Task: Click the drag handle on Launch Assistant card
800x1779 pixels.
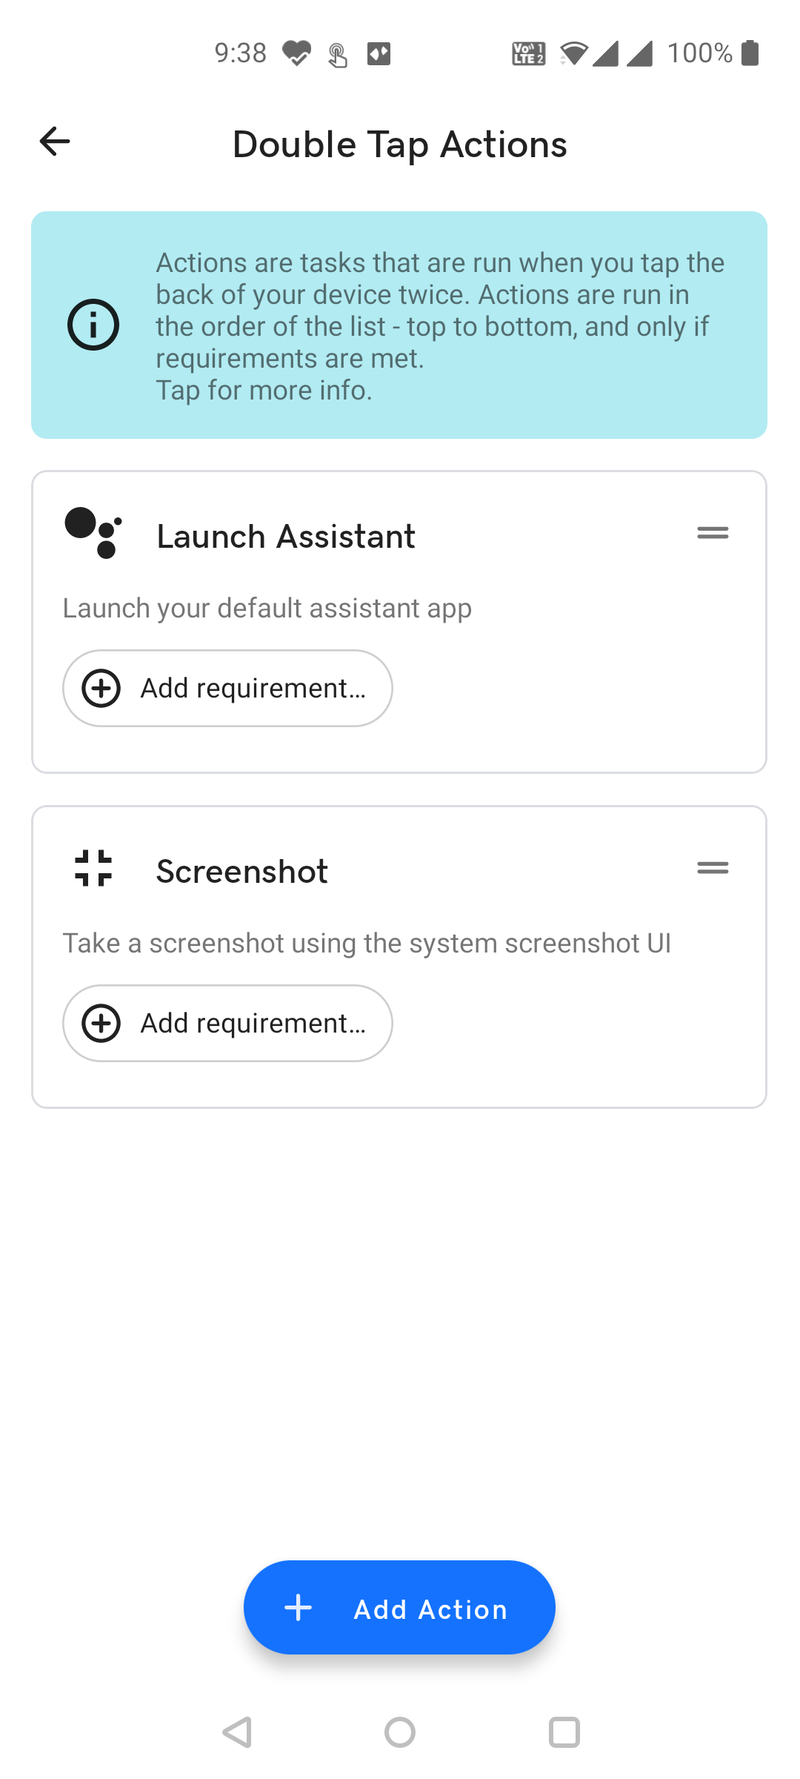Action: (713, 532)
